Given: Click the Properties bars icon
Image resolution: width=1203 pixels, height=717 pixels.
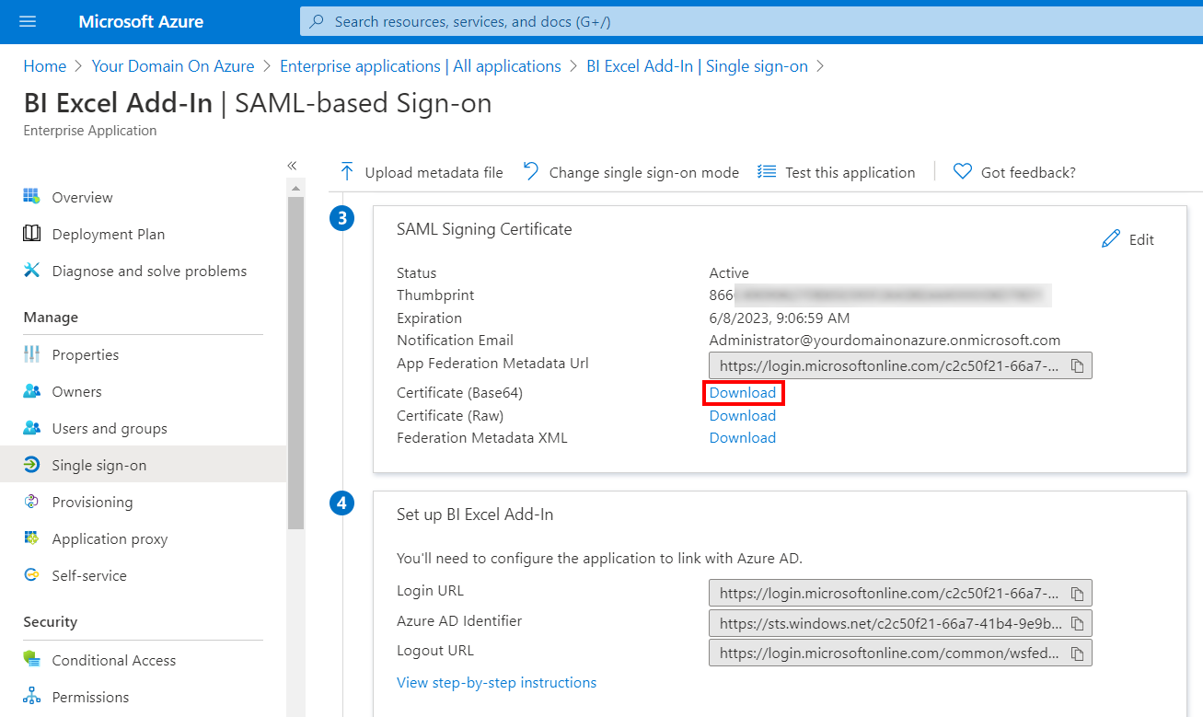Looking at the screenshot, I should (32, 354).
